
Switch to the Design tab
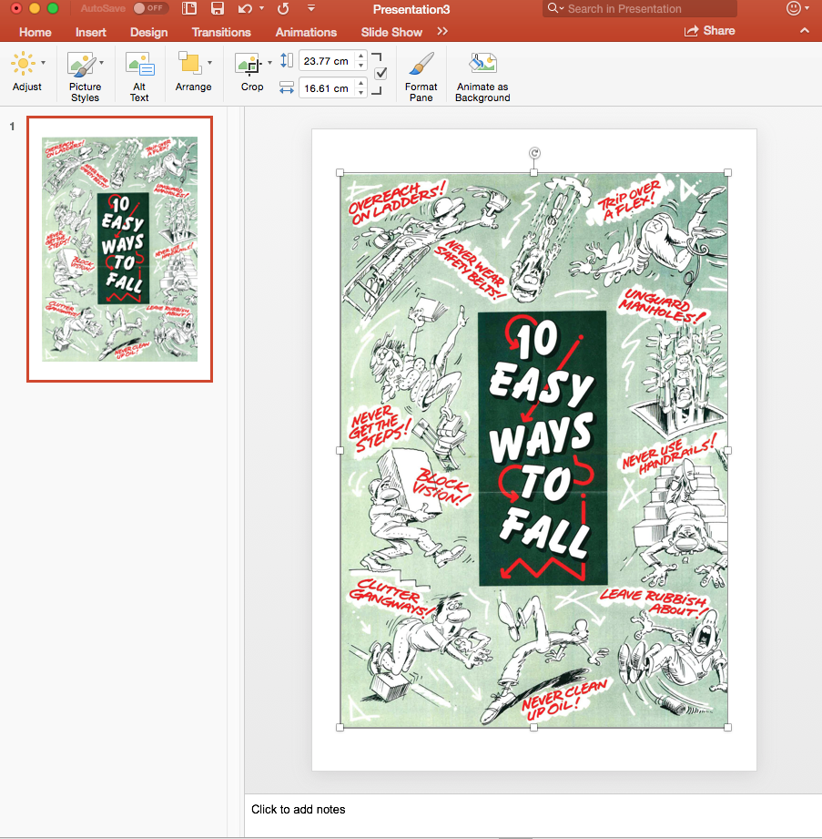click(x=148, y=32)
